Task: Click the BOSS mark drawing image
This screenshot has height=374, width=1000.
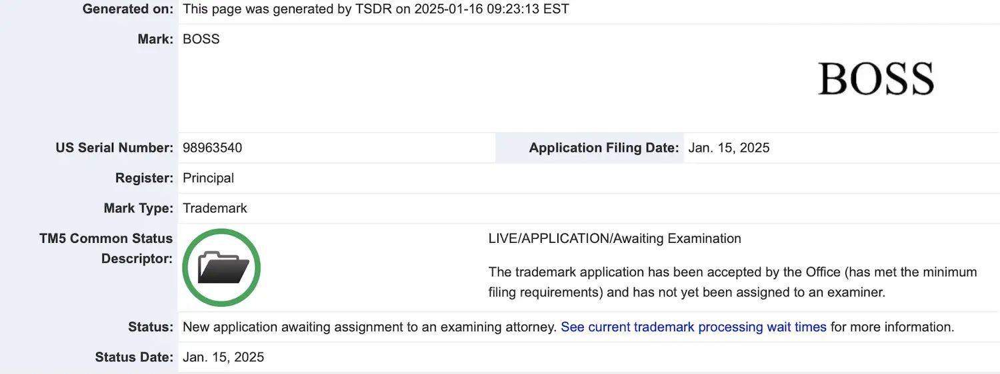Action: click(x=875, y=79)
